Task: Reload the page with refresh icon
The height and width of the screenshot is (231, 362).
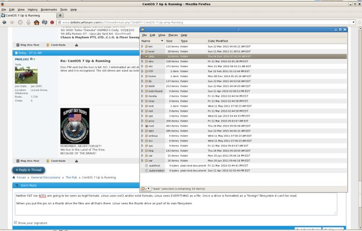Action: (x=45, y=22)
